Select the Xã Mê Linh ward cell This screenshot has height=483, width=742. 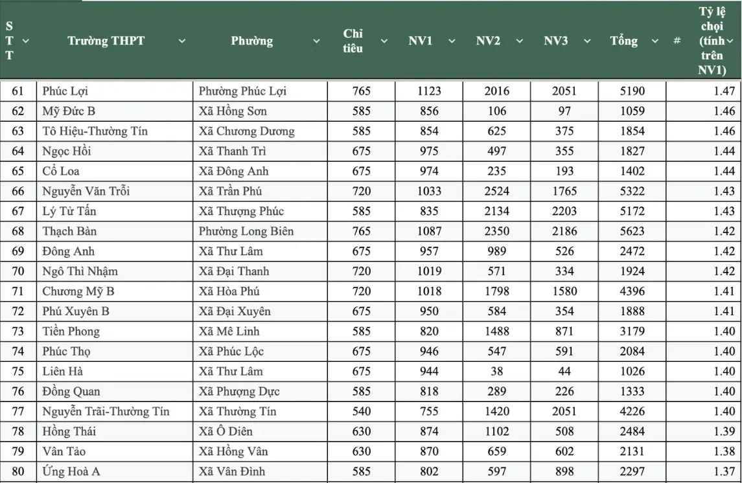[x=229, y=332]
